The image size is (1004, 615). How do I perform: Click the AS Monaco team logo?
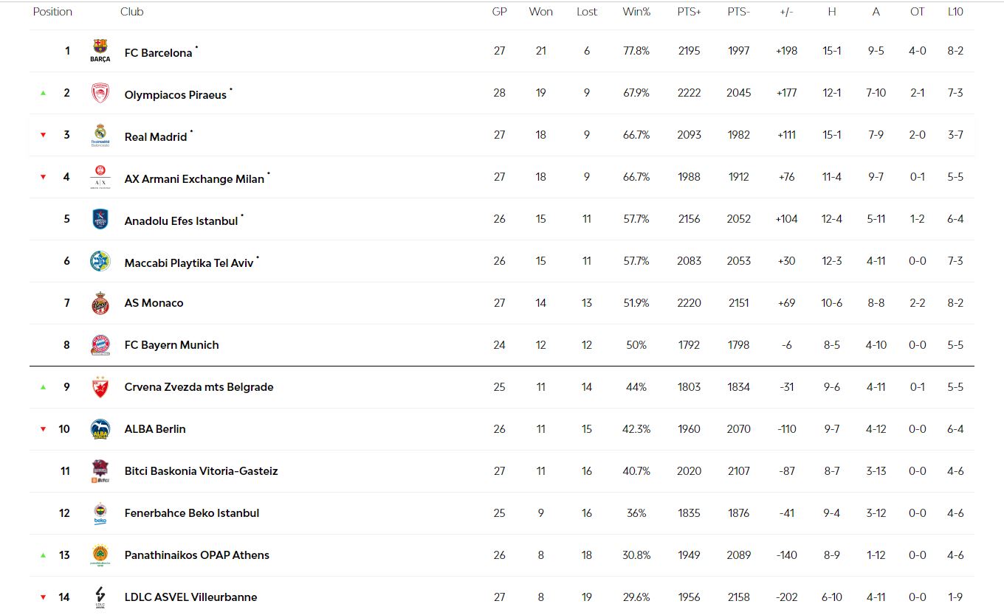100,303
